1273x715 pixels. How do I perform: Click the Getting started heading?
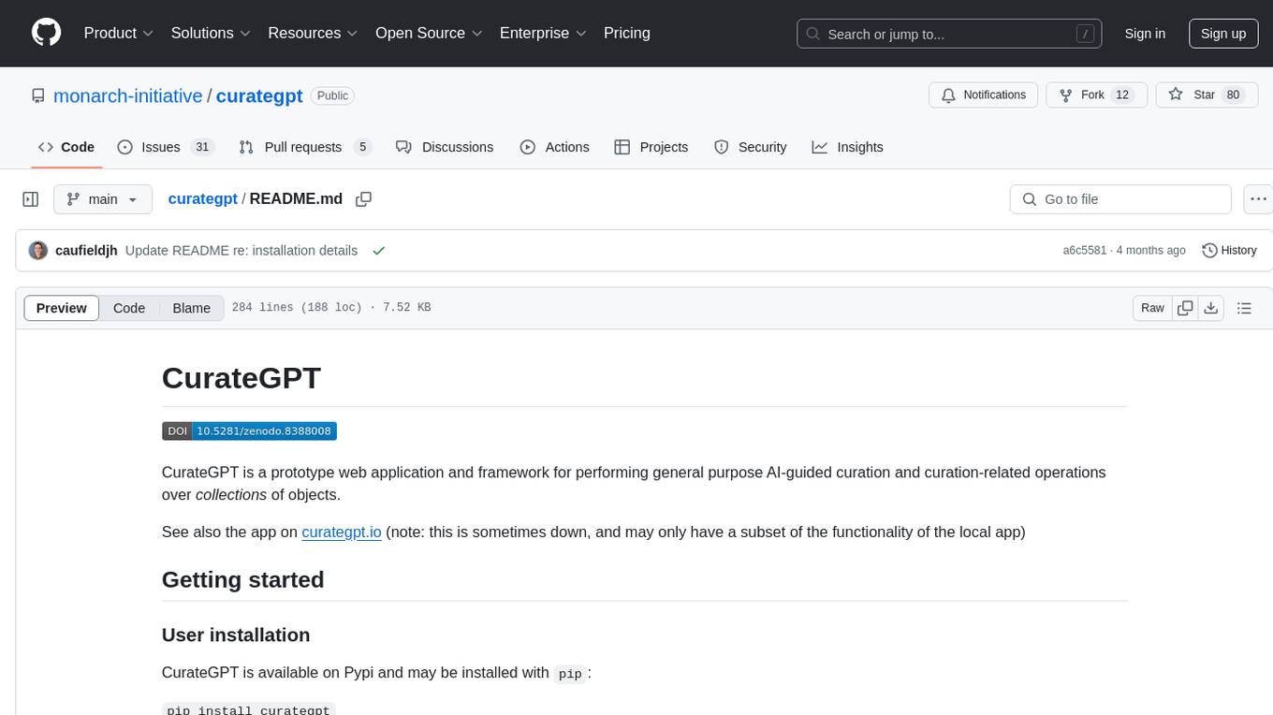click(x=243, y=580)
